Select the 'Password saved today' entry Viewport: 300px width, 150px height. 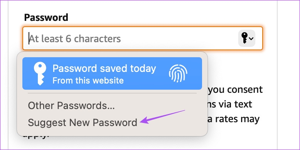(x=112, y=73)
